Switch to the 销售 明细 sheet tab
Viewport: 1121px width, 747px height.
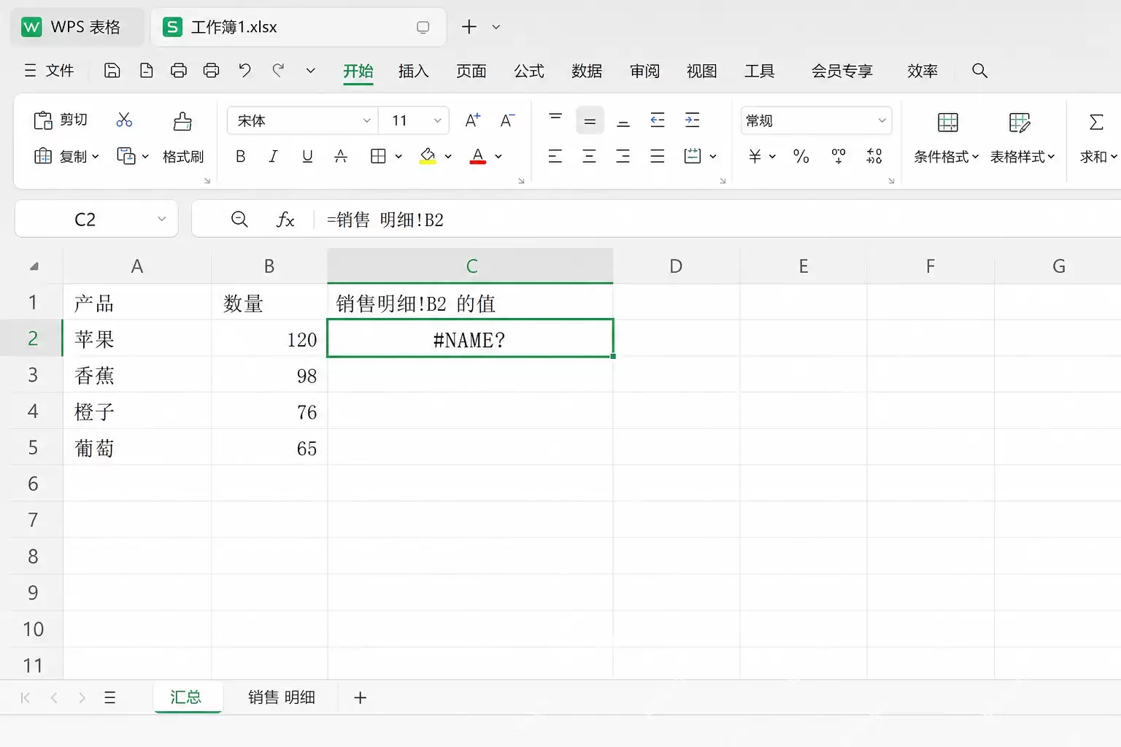(282, 697)
